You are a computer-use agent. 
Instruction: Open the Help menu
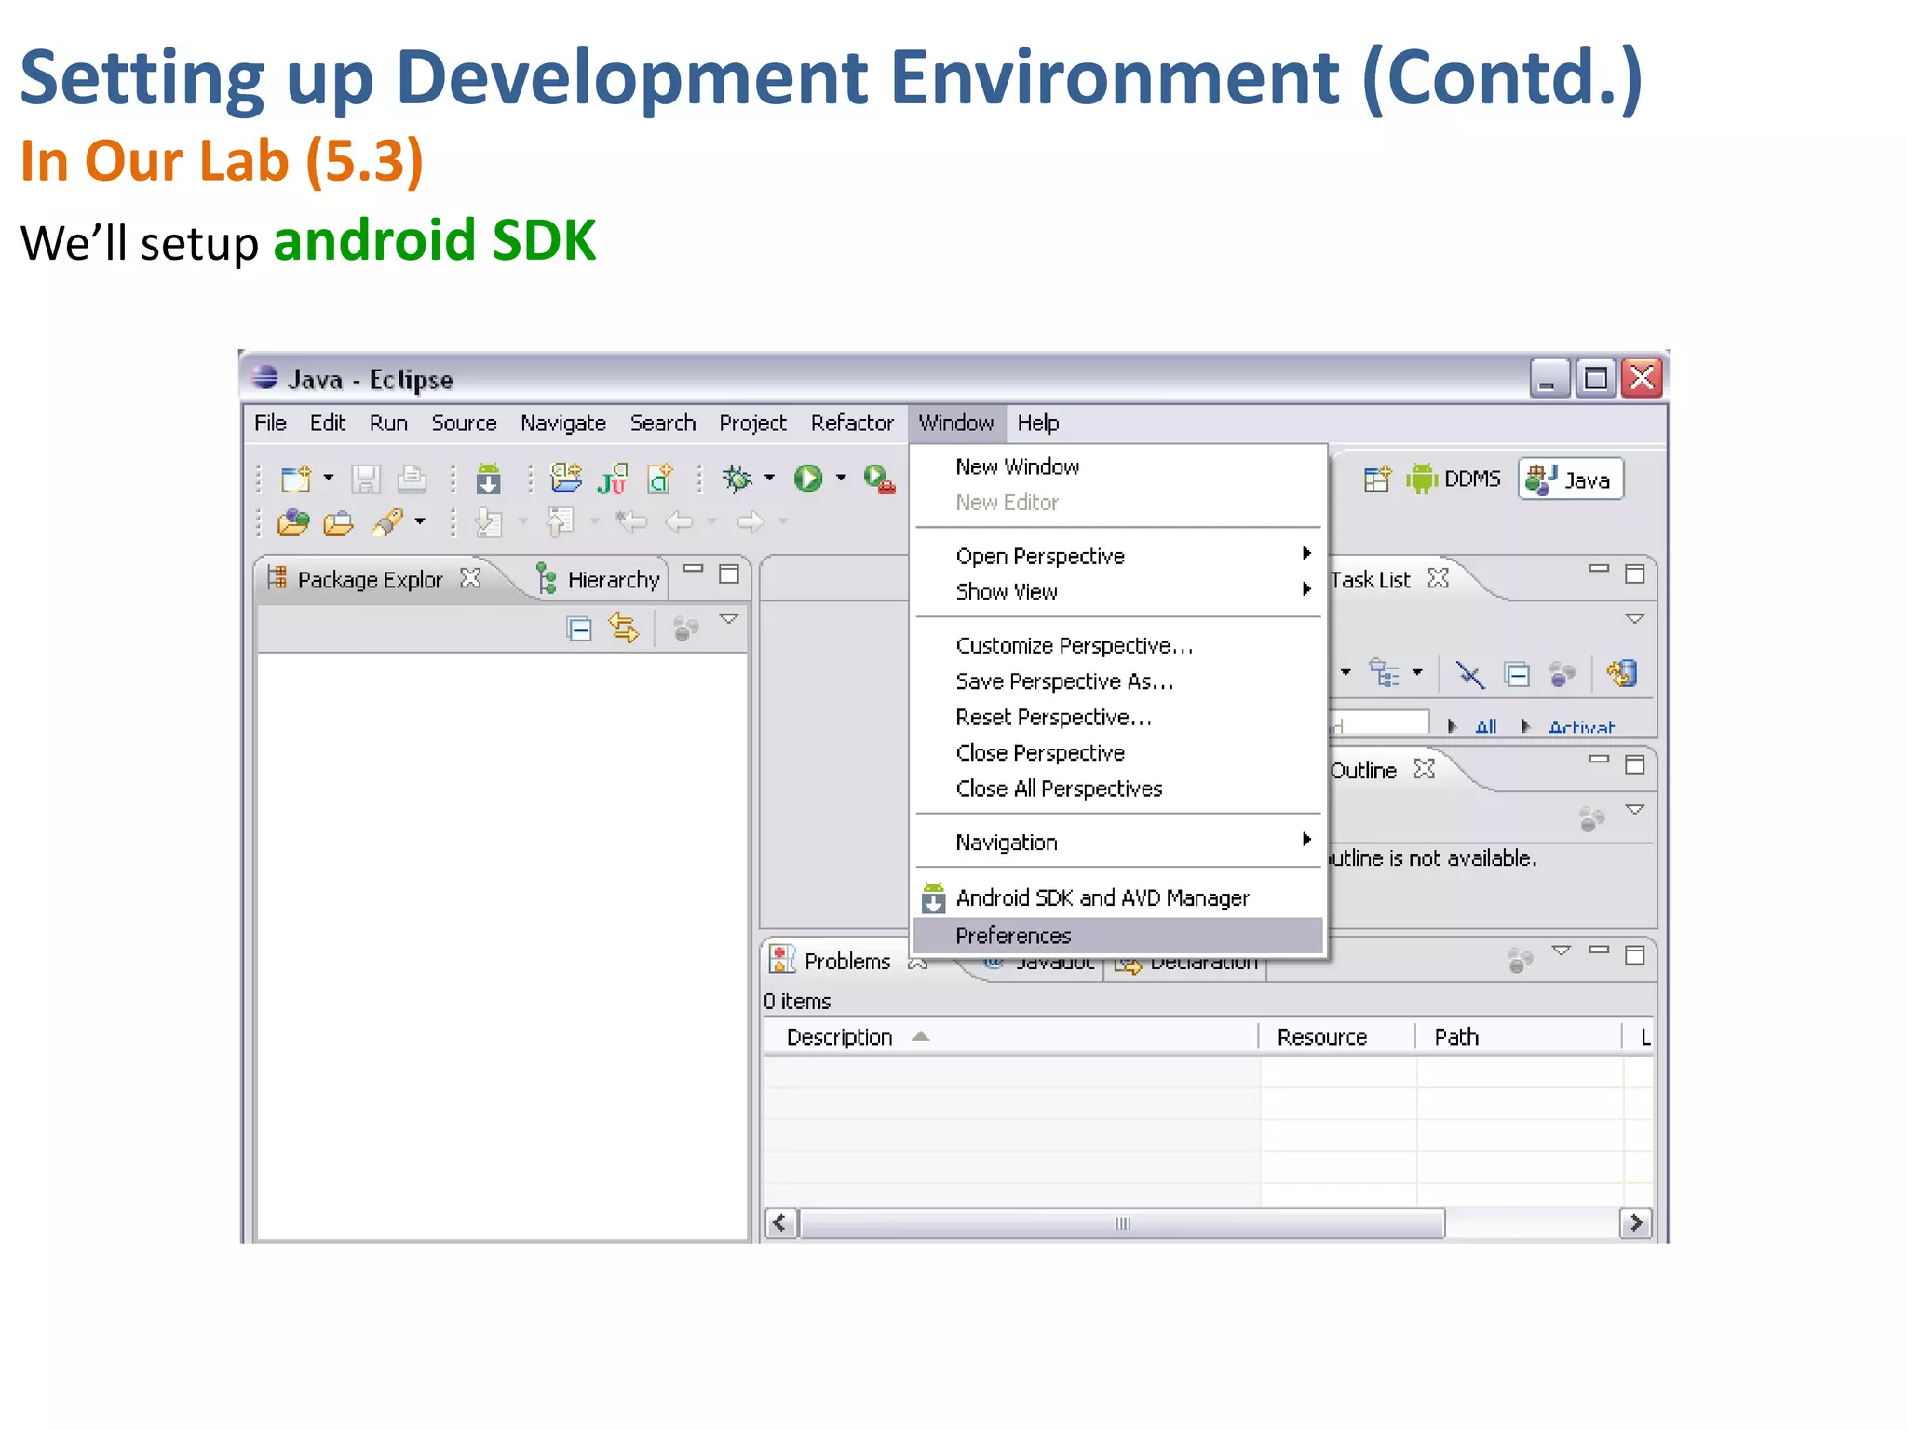tap(1038, 423)
